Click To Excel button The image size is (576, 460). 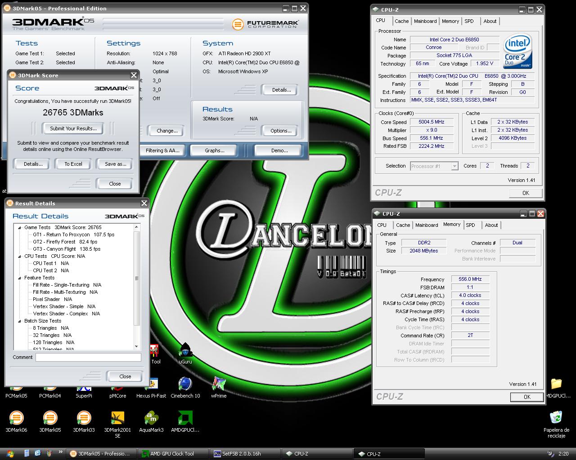[x=73, y=164]
